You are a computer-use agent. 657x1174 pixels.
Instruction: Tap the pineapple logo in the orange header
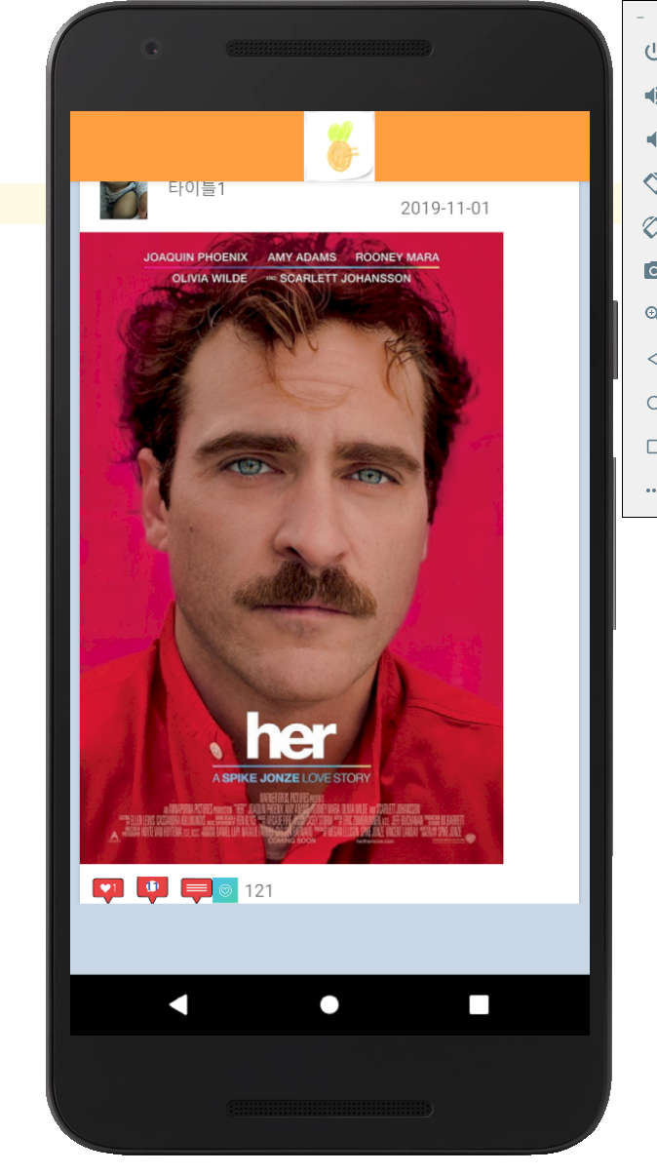coord(339,146)
